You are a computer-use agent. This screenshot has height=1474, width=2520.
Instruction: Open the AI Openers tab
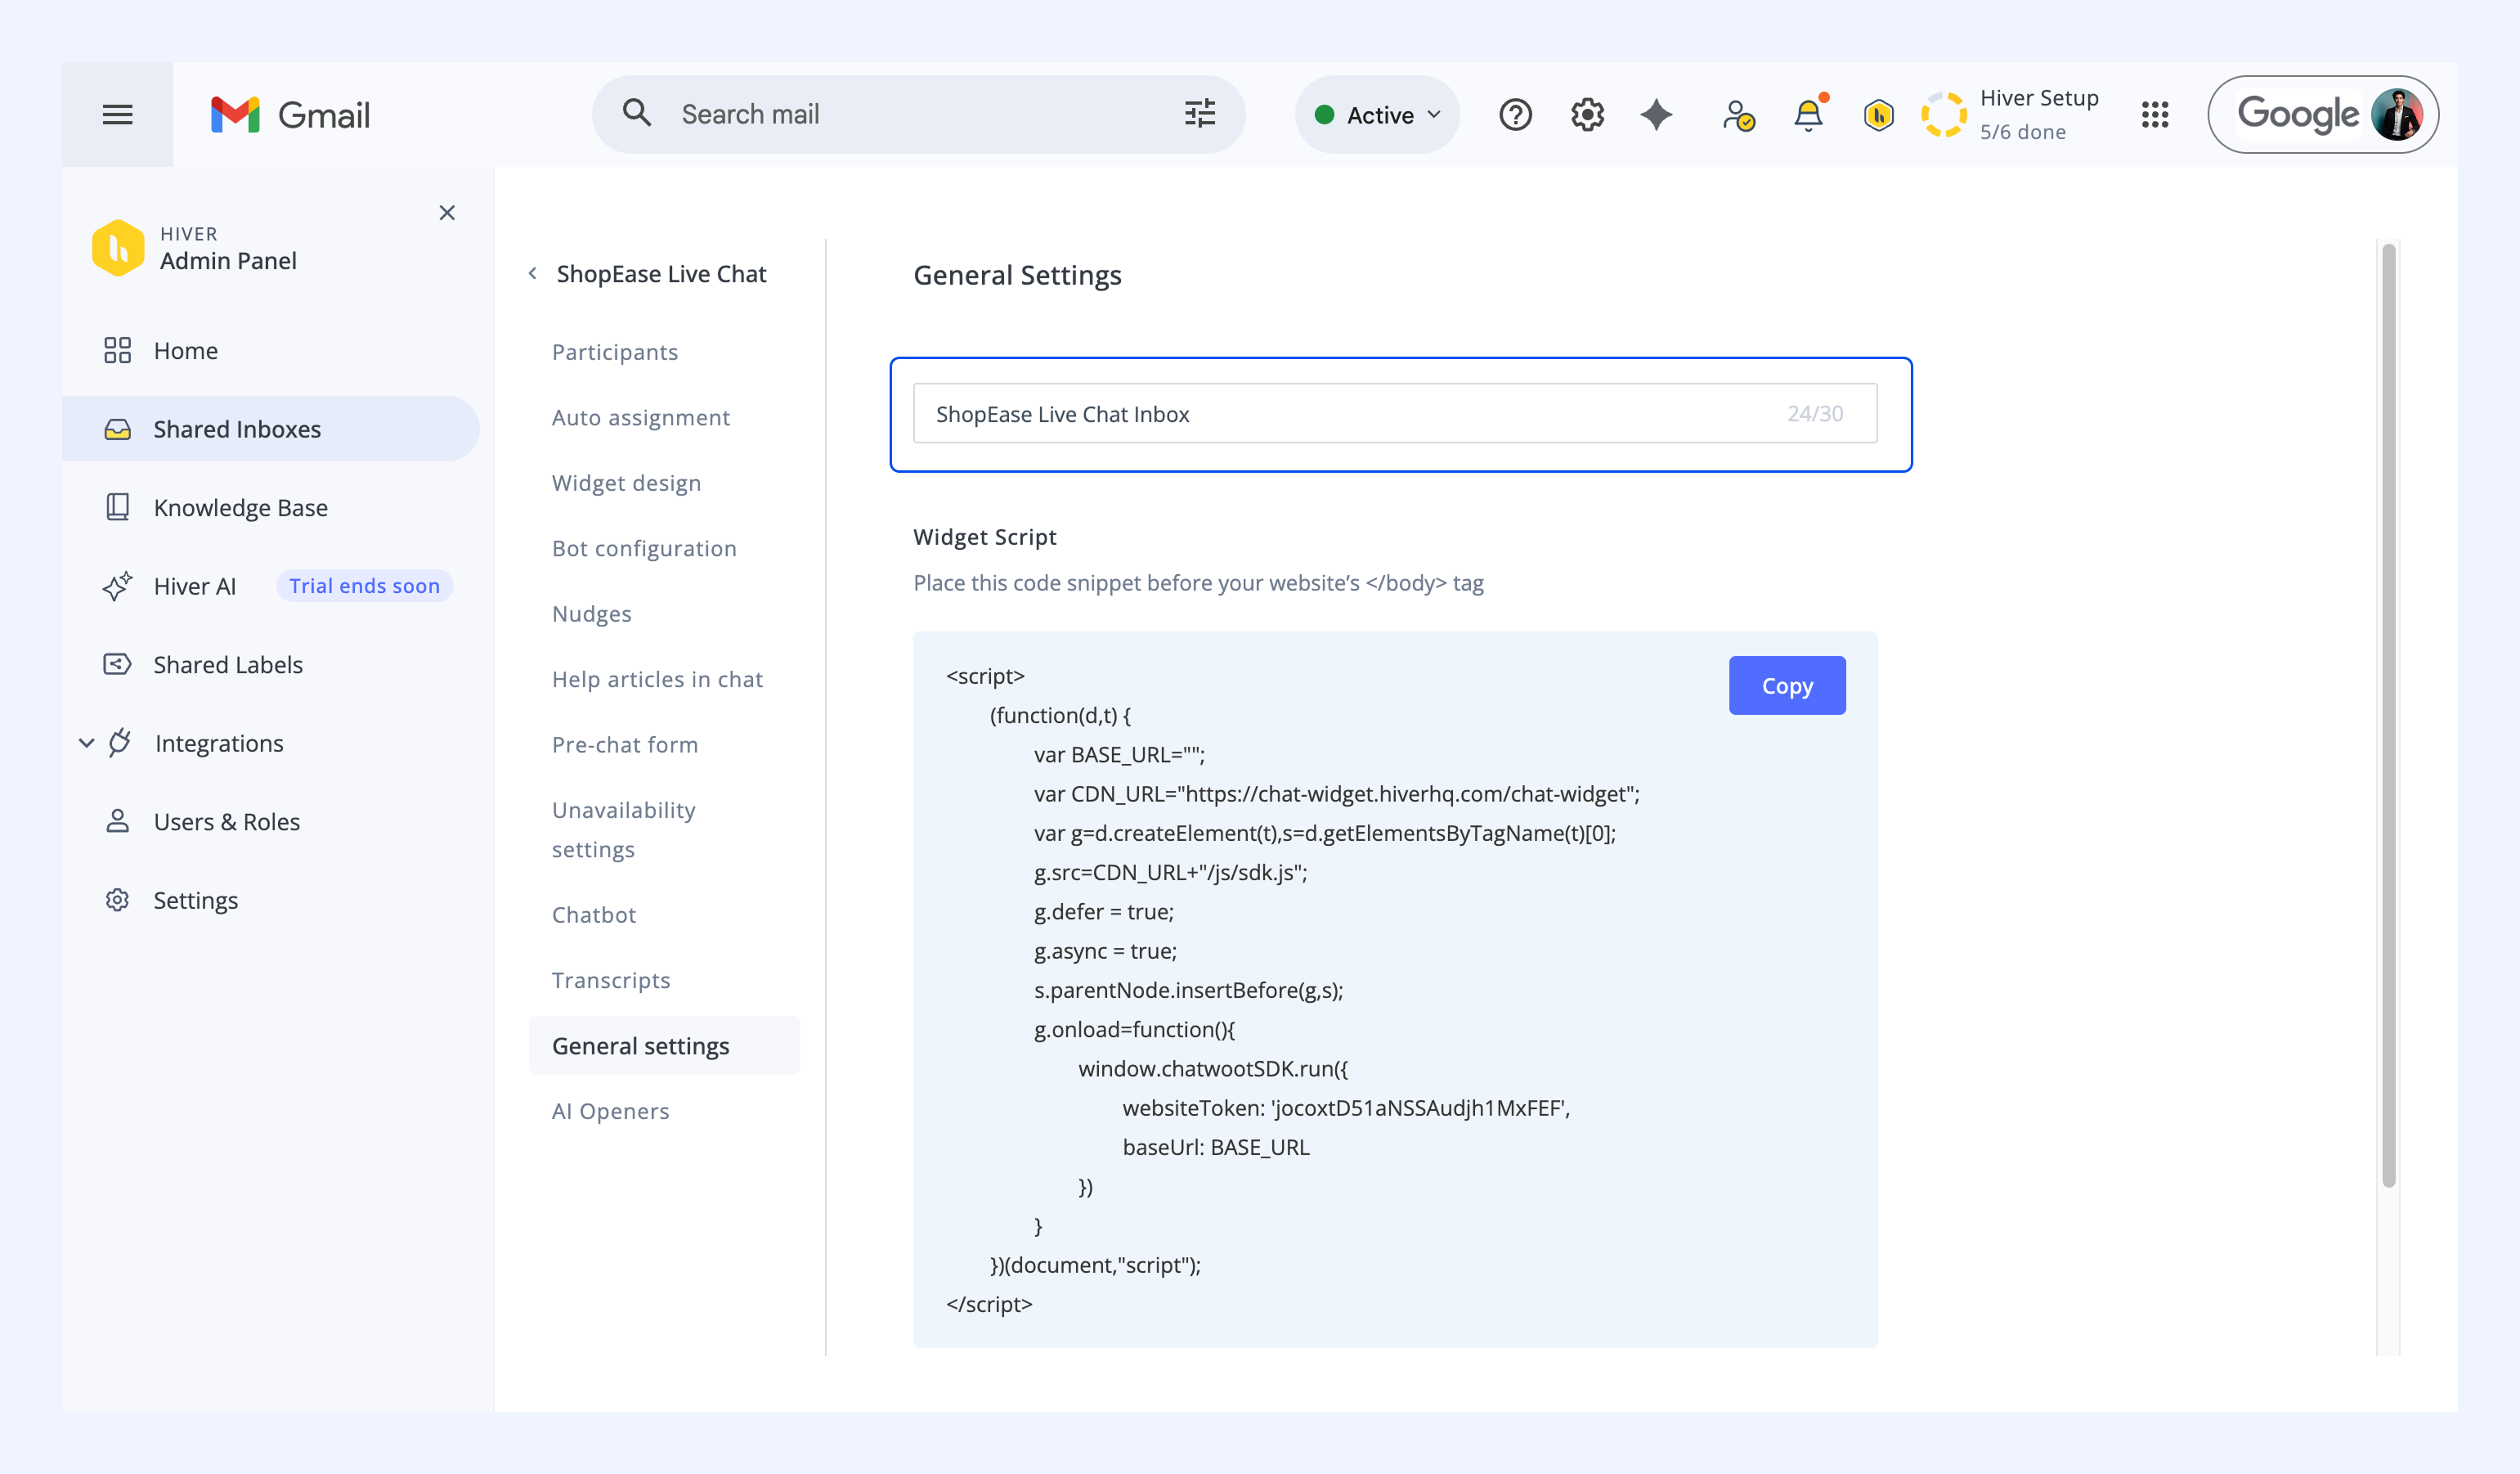click(610, 1110)
